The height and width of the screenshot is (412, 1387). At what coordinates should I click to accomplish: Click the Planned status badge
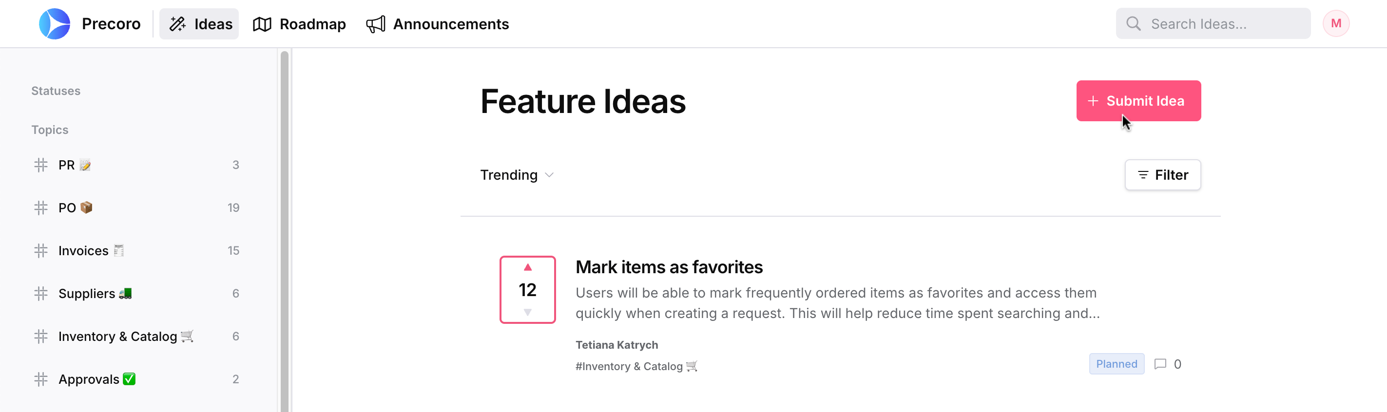pos(1116,364)
